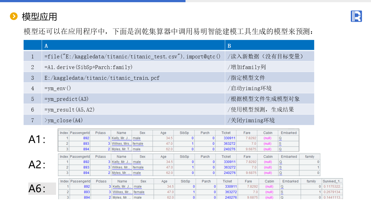
Task: Click the orange arrow icon beside 模型应用
Action: (x=13, y=16)
